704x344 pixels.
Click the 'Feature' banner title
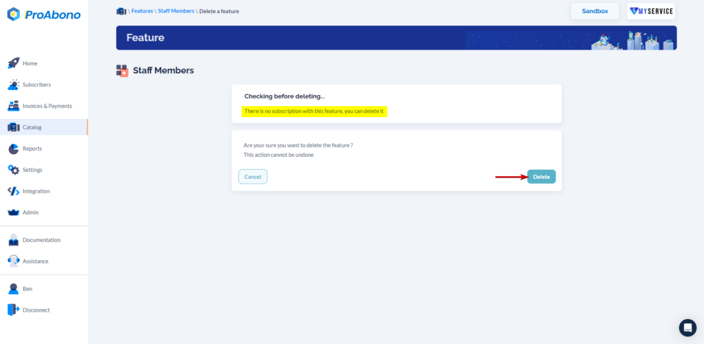146,38
